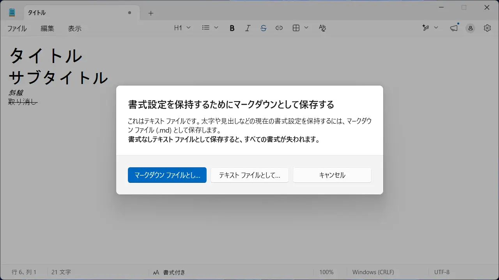Choose テキスト ファイルとして button
This screenshot has height=280, width=499.
click(249, 175)
